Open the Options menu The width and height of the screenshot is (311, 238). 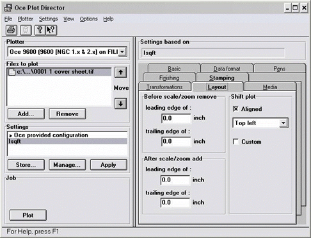88,19
